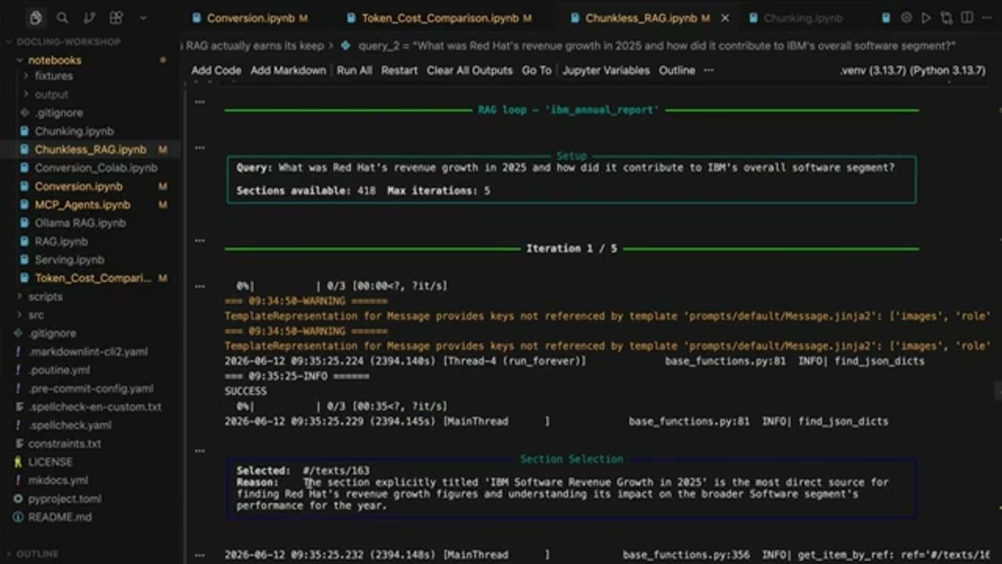Switch to the Chunking.ipynb tab
The width and height of the screenshot is (1002, 564).
pyautogui.click(x=795, y=18)
